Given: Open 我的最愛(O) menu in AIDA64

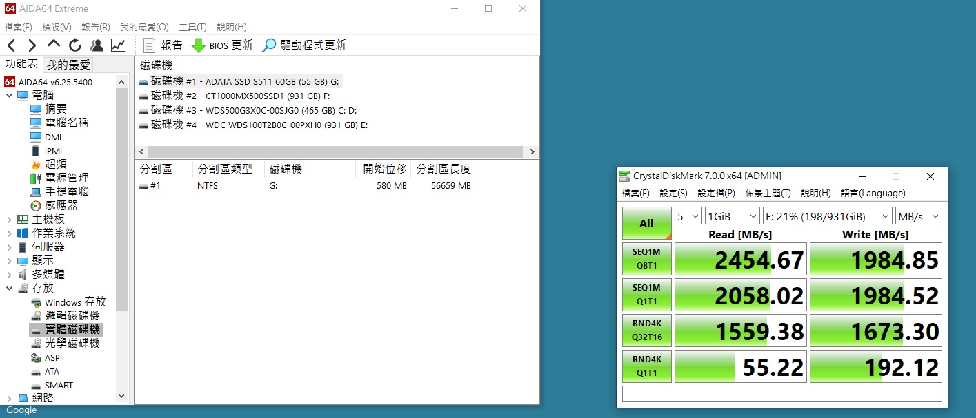Looking at the screenshot, I should (144, 27).
